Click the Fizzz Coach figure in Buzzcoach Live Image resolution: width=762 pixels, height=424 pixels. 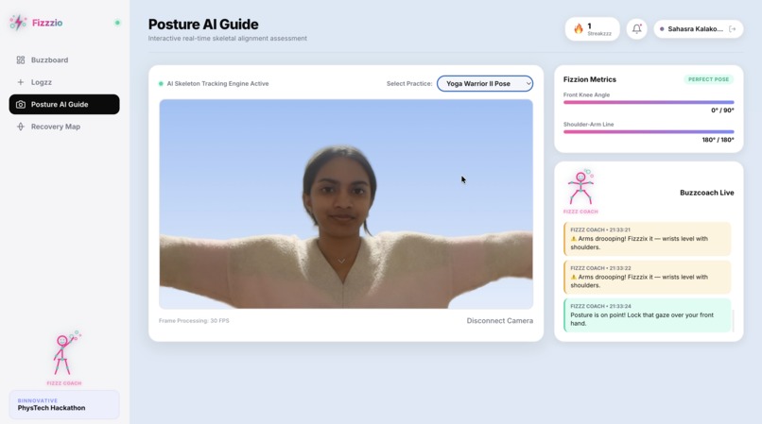580,188
